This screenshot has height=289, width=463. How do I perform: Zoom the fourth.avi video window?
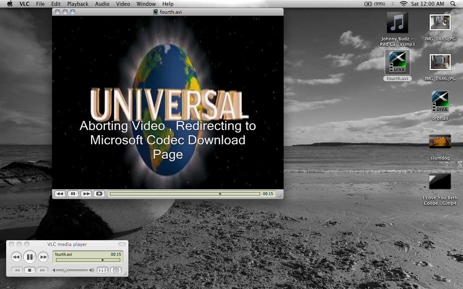pos(73,12)
